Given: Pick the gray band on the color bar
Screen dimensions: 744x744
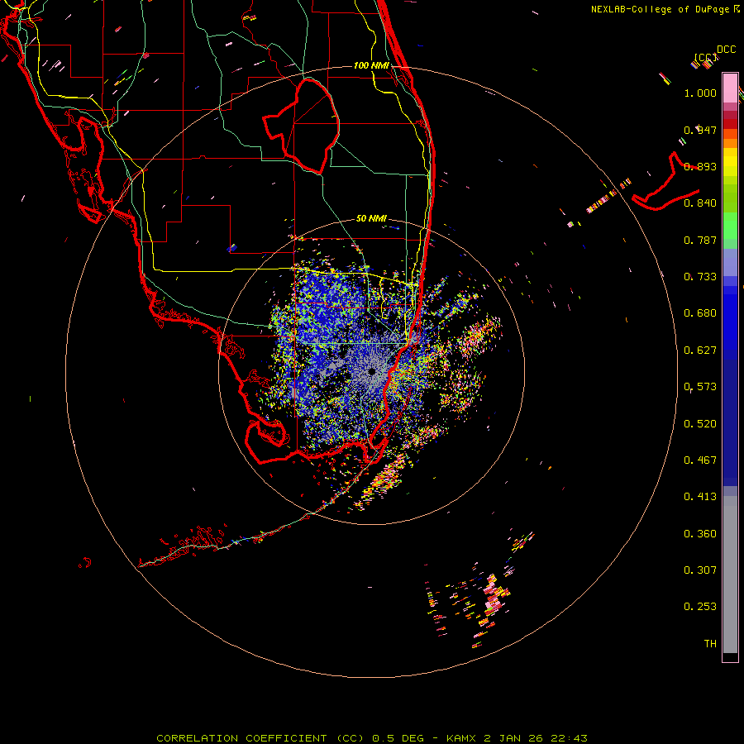Looking at the screenshot, I should tap(730, 575).
